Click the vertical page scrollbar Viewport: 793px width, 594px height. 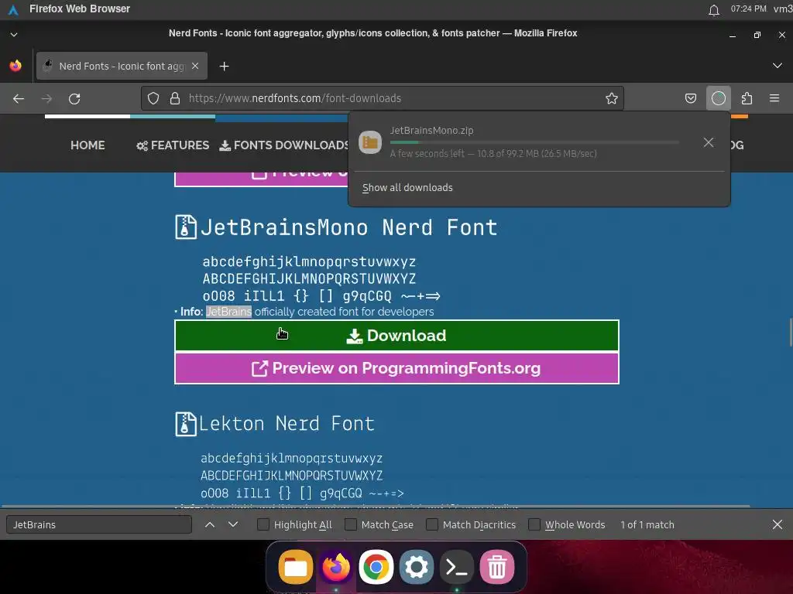click(x=791, y=333)
